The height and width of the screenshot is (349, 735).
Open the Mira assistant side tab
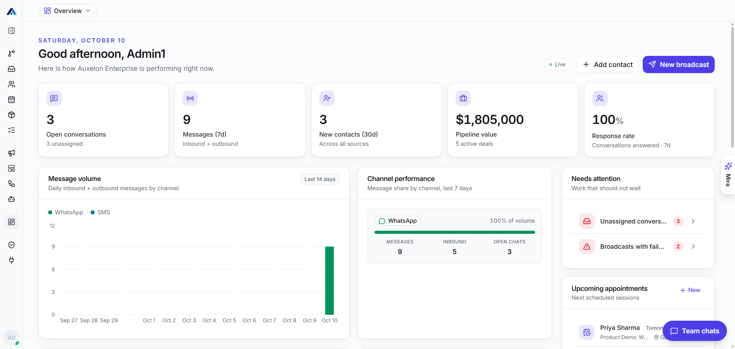click(728, 174)
